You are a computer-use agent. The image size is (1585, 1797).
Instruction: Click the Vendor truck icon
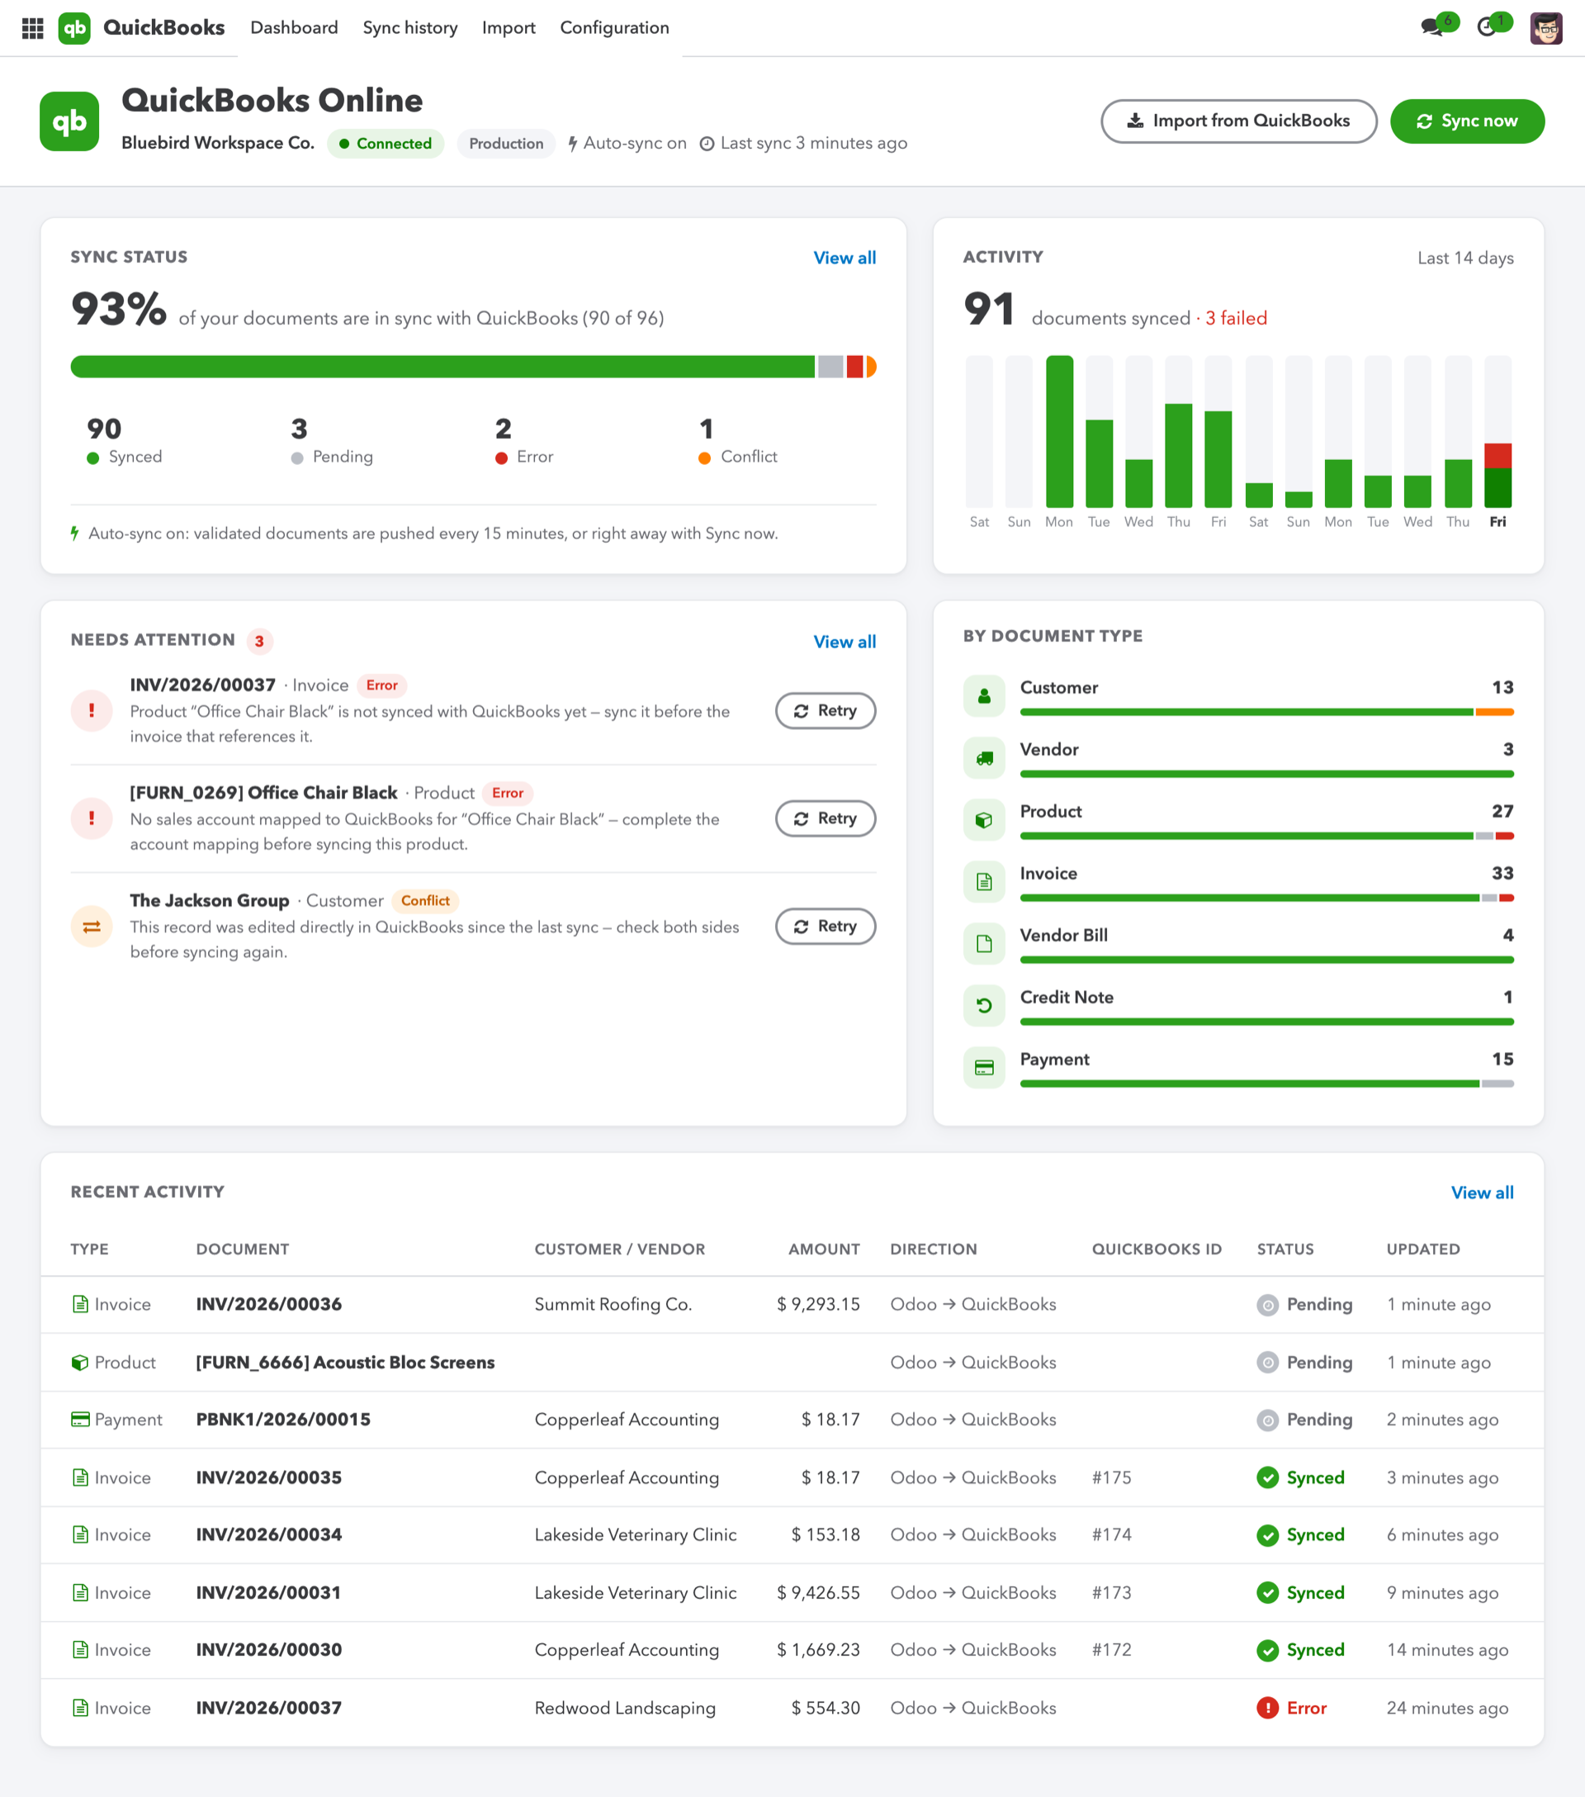click(x=984, y=758)
